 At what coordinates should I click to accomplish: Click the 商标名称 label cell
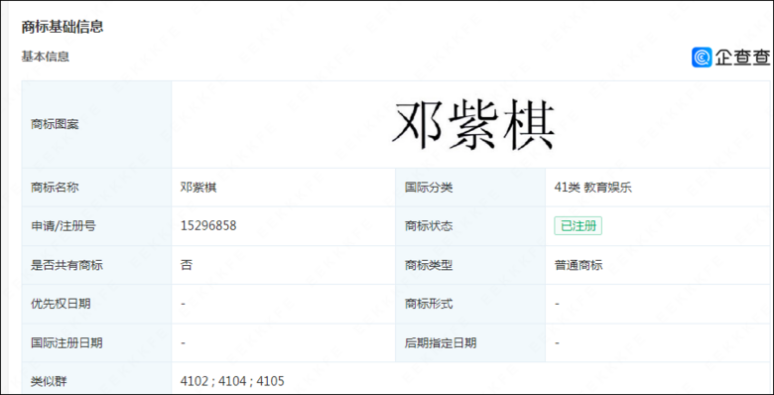[97, 188]
